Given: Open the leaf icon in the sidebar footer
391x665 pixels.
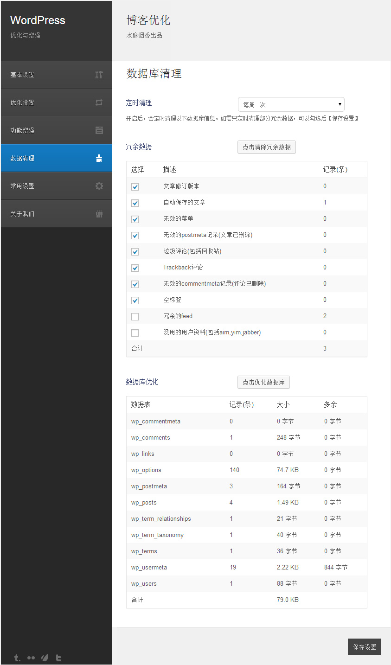Looking at the screenshot, I should pyautogui.click(x=45, y=658).
